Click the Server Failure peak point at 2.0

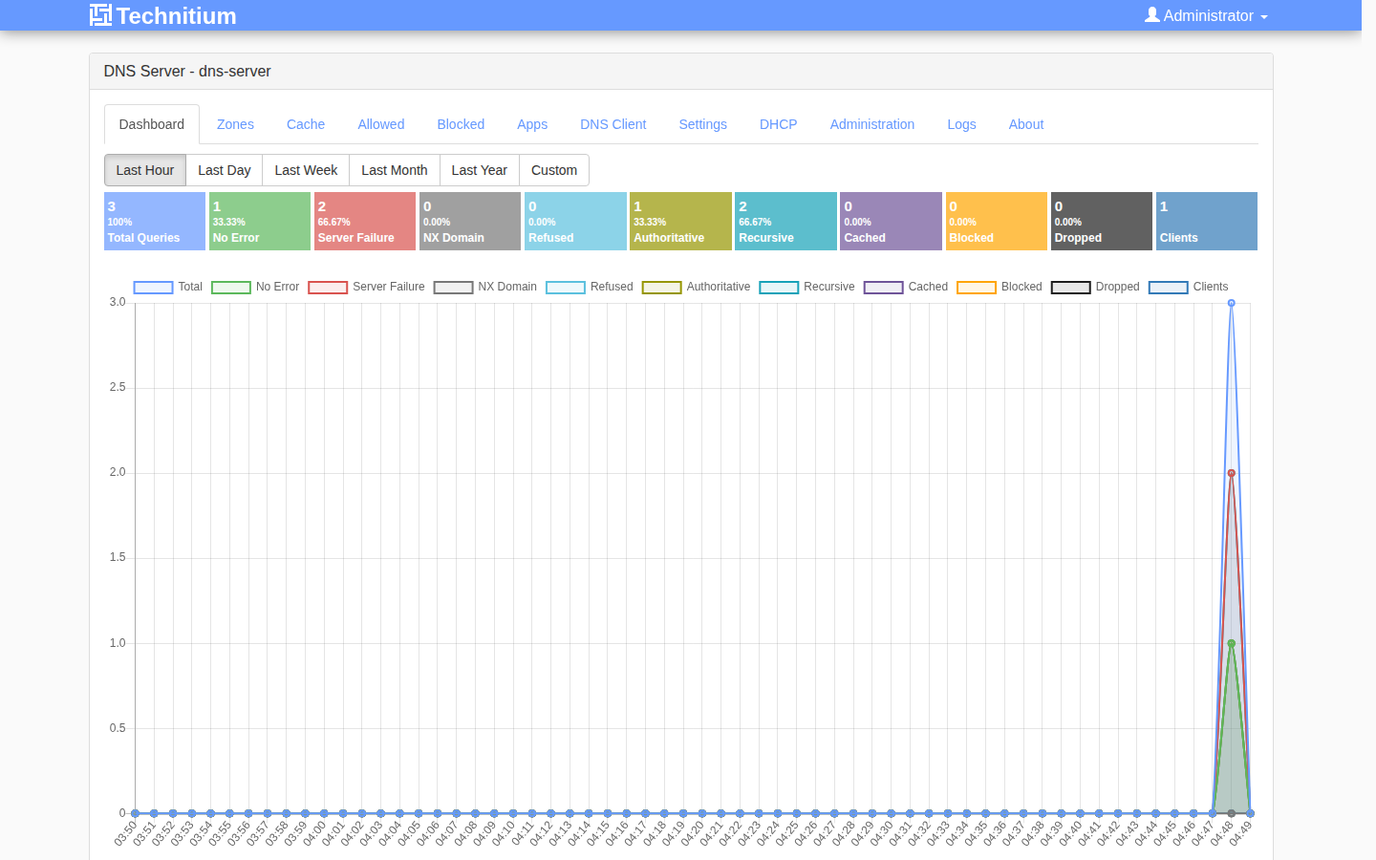click(1232, 473)
